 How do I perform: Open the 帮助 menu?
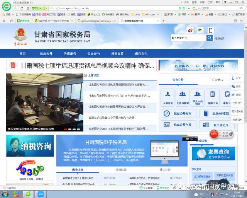coord(218,2)
